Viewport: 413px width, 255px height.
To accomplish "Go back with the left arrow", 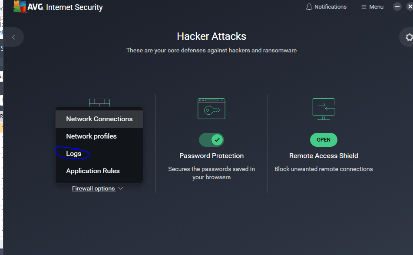I will (13, 37).
